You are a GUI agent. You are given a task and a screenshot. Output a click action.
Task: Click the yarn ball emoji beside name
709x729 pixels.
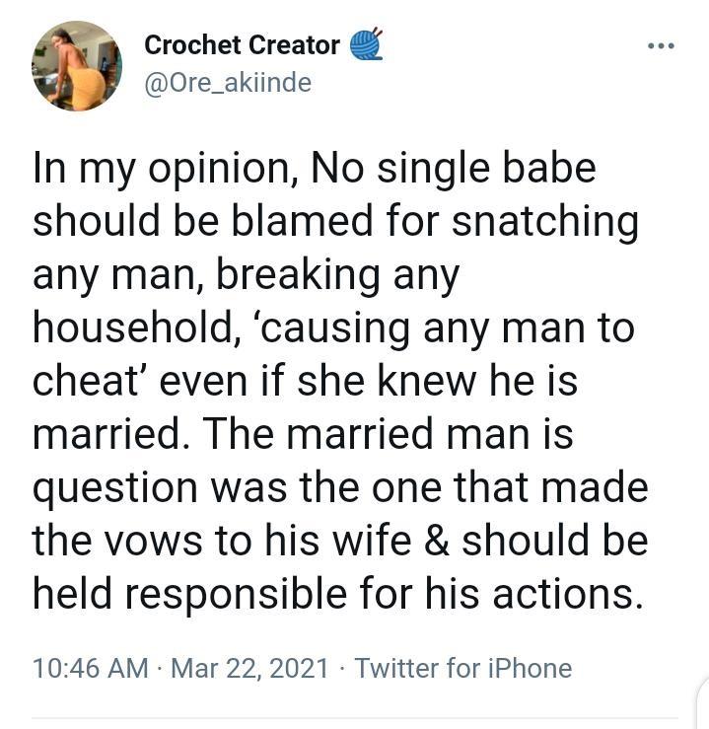click(x=364, y=44)
